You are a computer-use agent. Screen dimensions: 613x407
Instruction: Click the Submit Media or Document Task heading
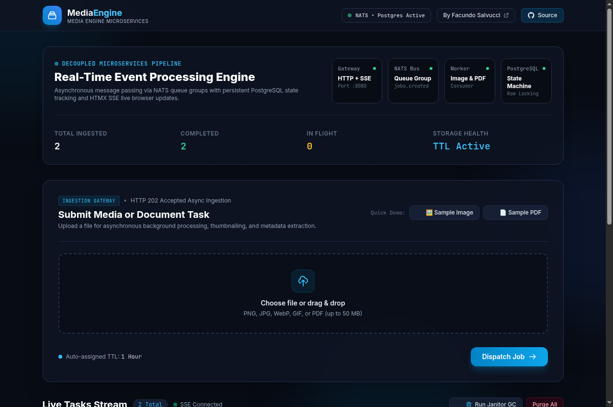134,215
